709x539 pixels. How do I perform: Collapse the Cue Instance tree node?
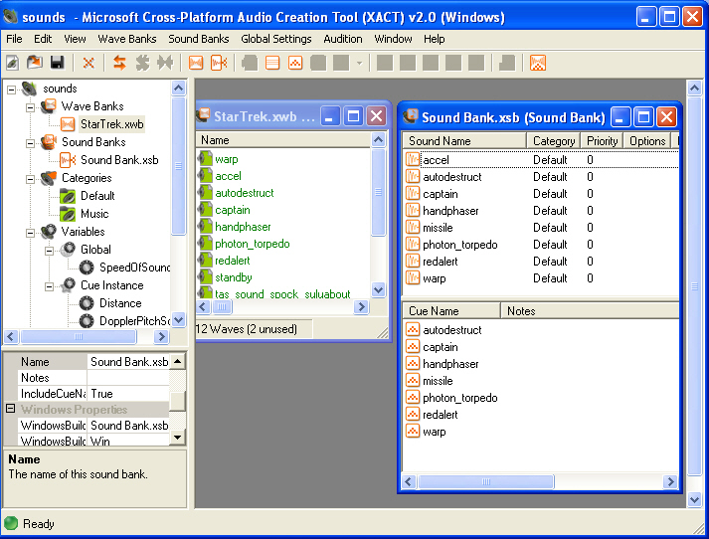pos(50,286)
